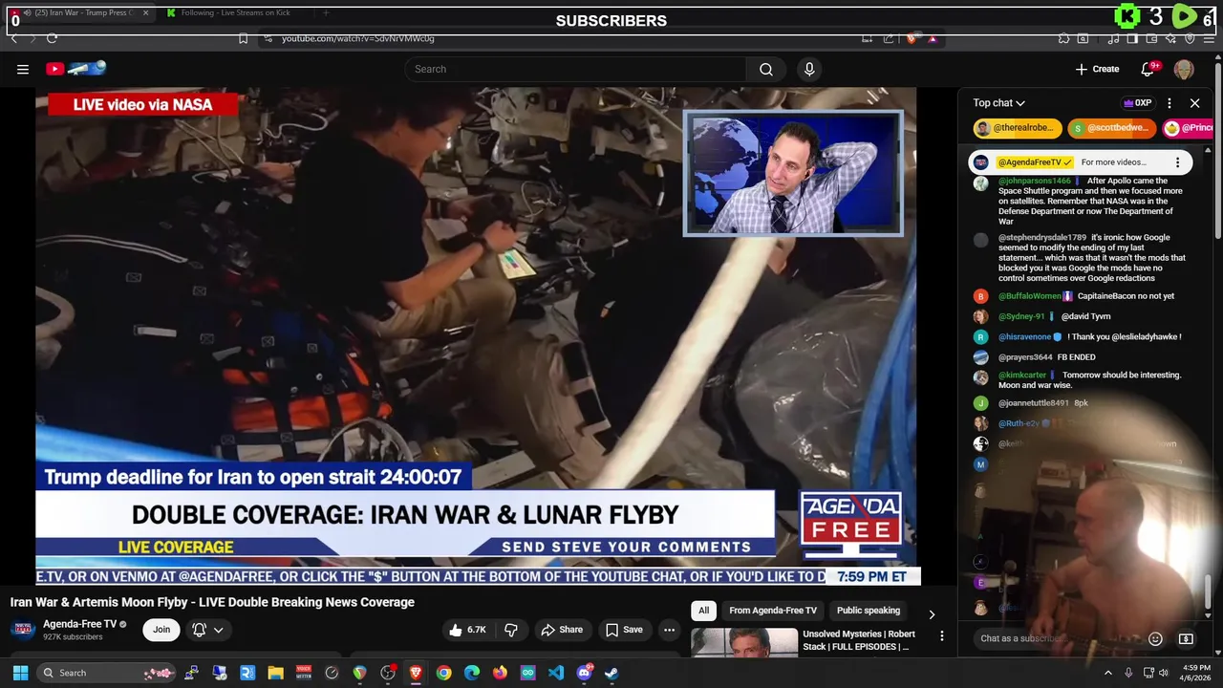Open @therealrobe super chat chip
The width and height of the screenshot is (1223, 688).
pos(1018,128)
